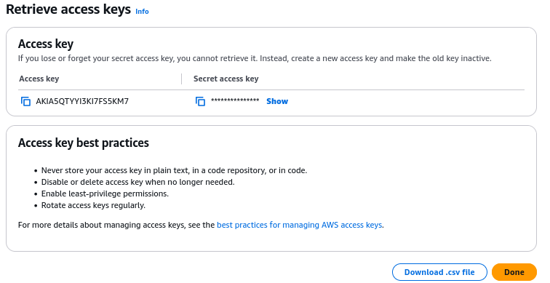Click the Secret access key column header
Screen dimensions: 550x283
tap(226, 79)
